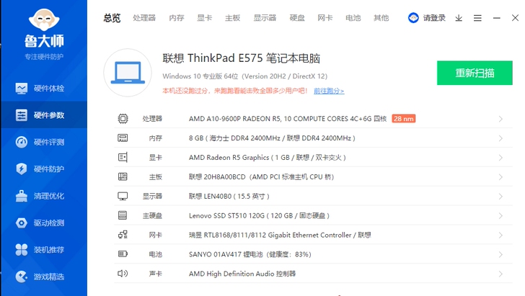Expand the 处理器 row chevron

tap(500, 119)
